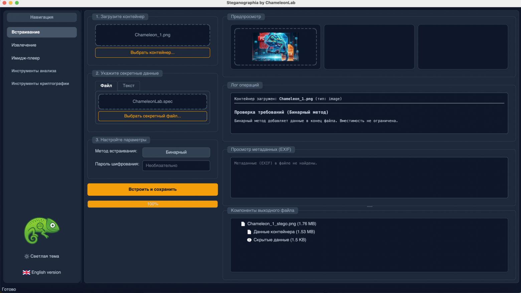
Task: Click the 100% progress bar
Action: coord(152,204)
